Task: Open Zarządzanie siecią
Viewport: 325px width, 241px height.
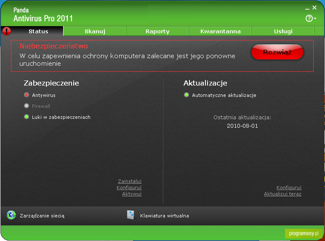Action: 42,216
